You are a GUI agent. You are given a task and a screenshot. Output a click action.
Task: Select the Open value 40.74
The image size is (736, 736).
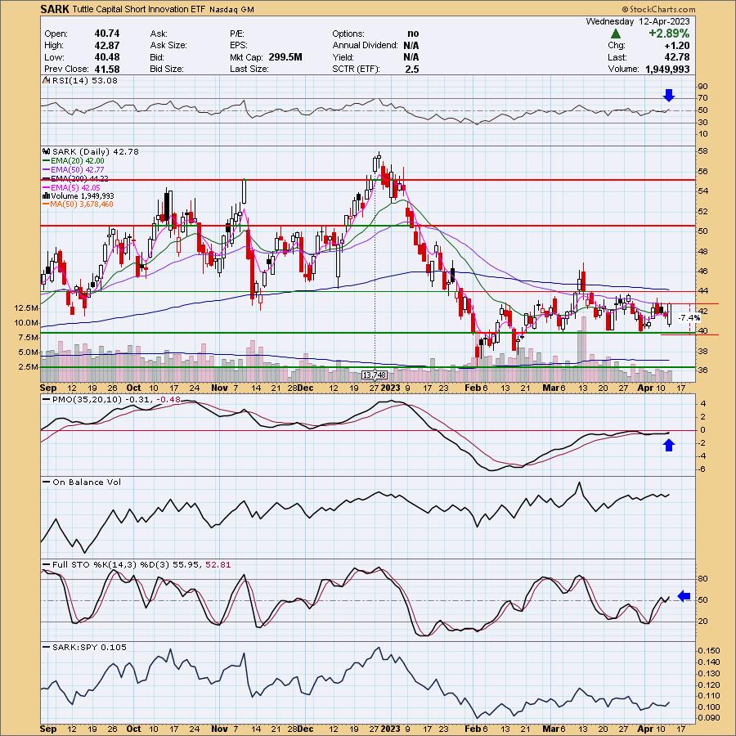107,34
